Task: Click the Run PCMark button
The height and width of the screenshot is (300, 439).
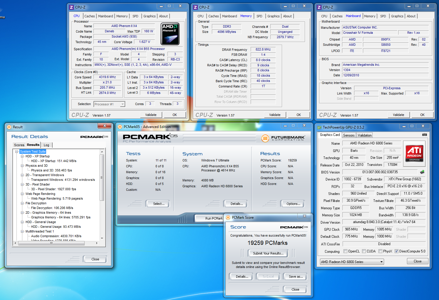Action: tap(209, 218)
